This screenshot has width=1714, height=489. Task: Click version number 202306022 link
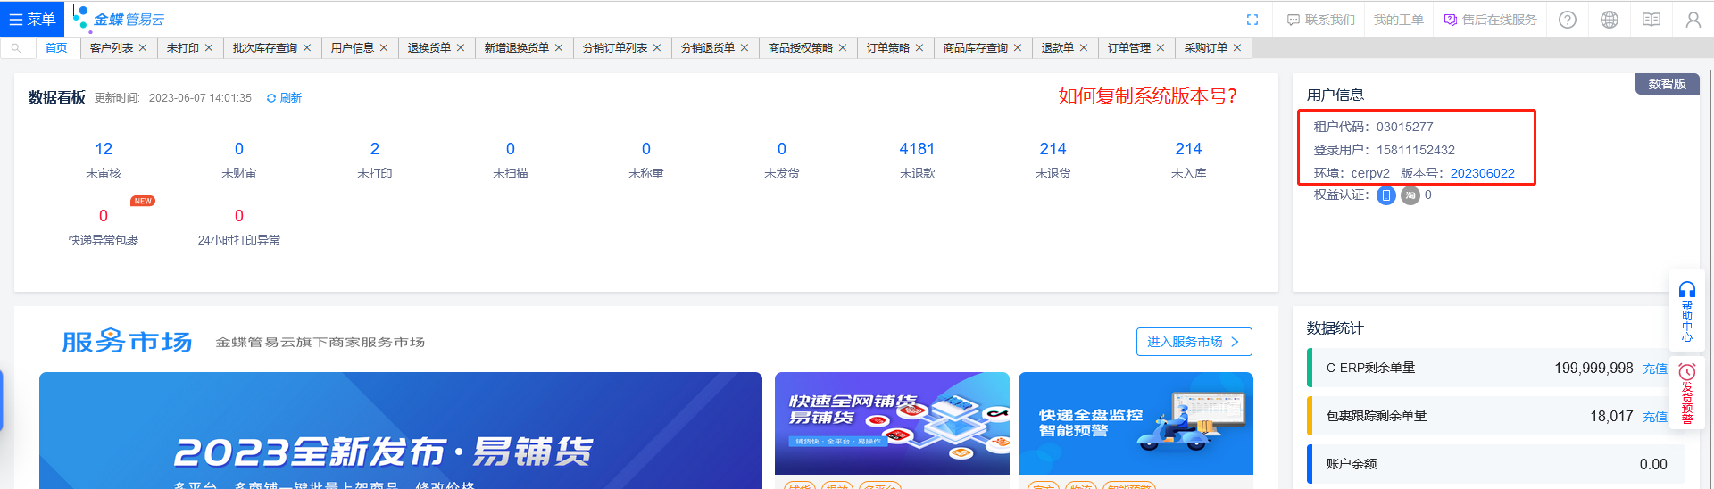point(1482,173)
